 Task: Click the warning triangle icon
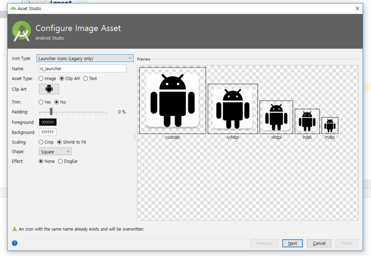point(15,229)
